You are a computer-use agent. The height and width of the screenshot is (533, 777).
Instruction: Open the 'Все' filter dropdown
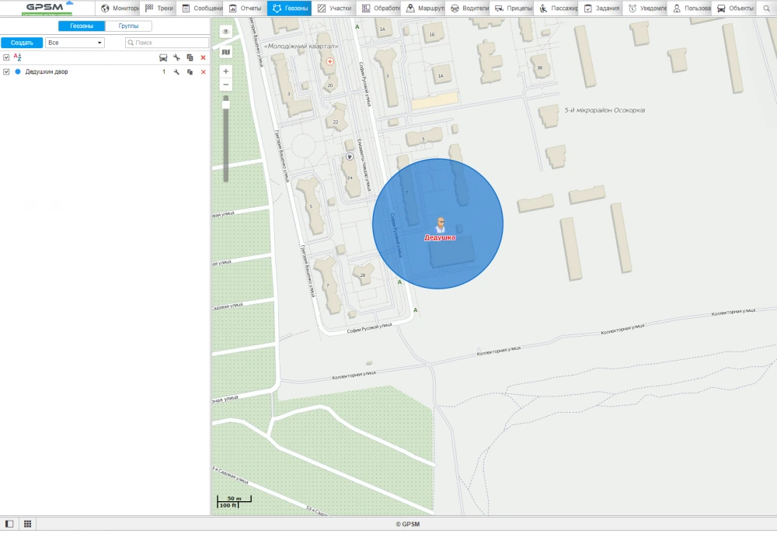(x=75, y=43)
